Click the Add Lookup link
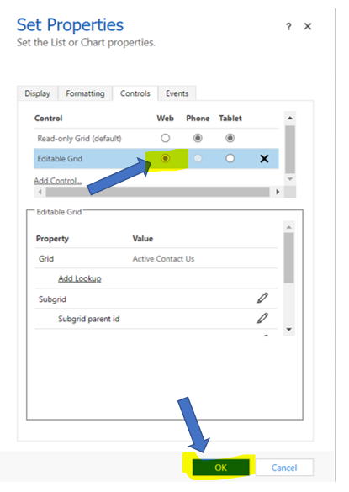The width and height of the screenshot is (349, 492). pos(80,278)
